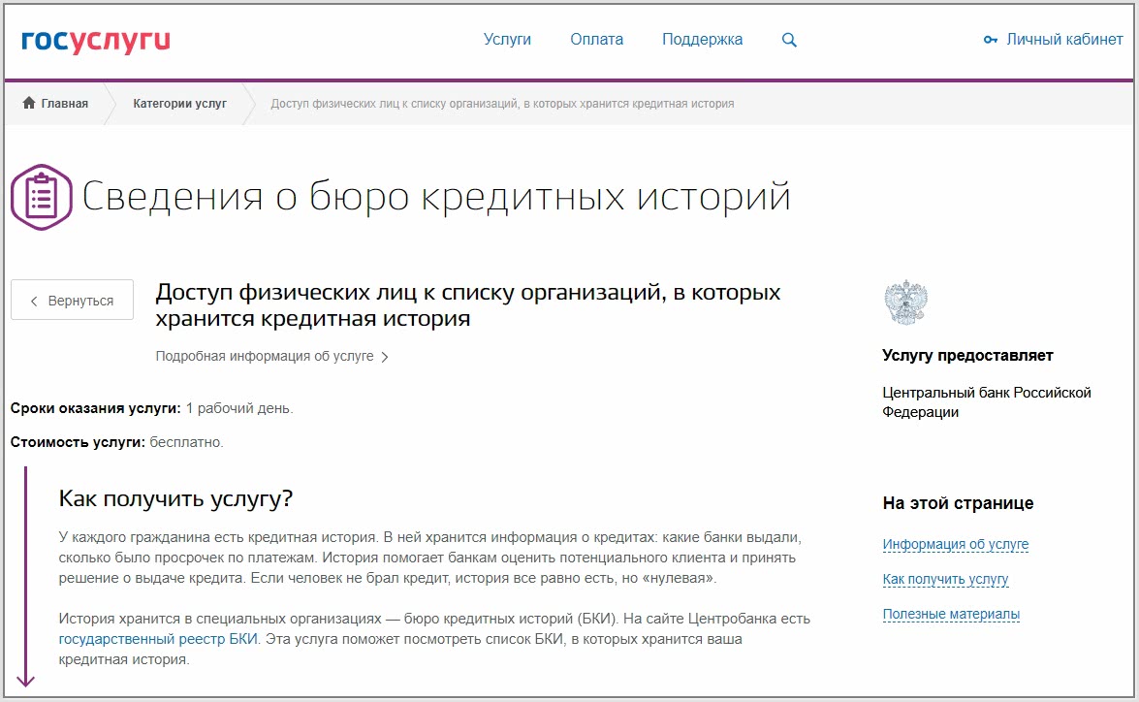Click the key icon beside Личный кабинет

click(990, 41)
